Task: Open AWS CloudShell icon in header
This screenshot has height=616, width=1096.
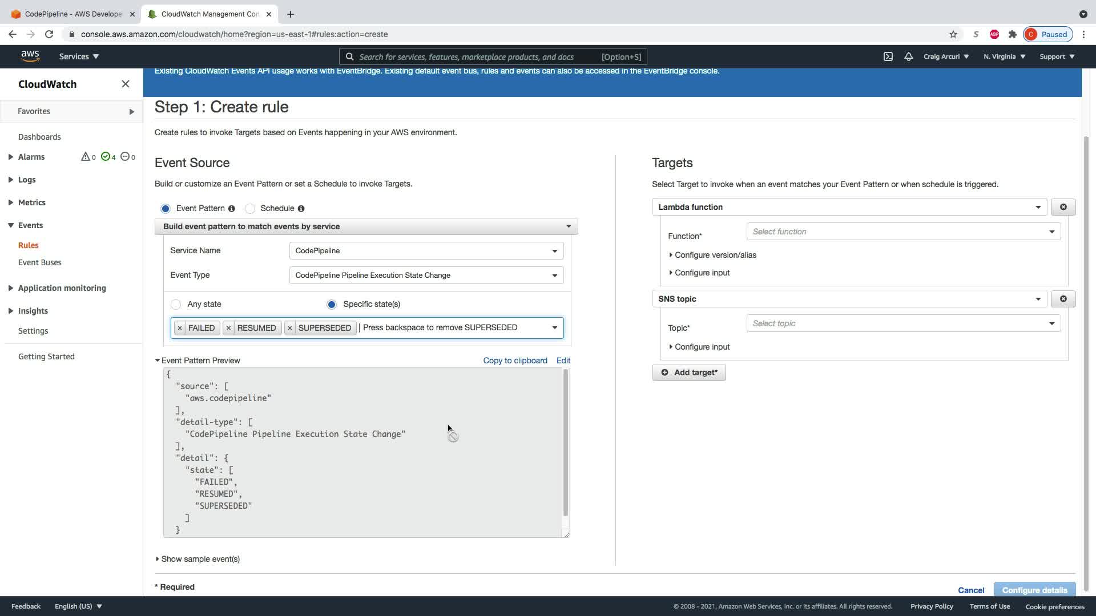Action: click(x=888, y=56)
